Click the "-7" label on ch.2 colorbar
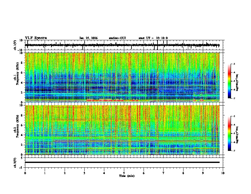The image size is (251, 194). [x=234, y=151]
